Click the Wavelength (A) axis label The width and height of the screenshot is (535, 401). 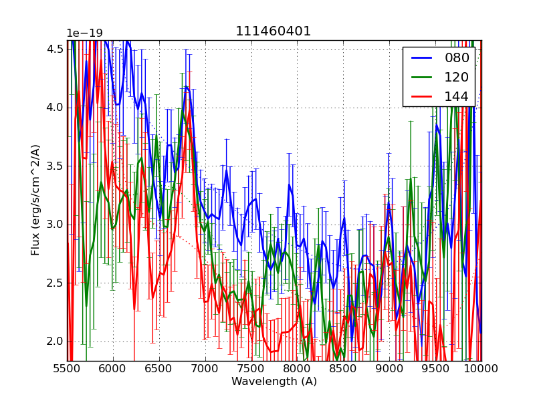click(274, 382)
